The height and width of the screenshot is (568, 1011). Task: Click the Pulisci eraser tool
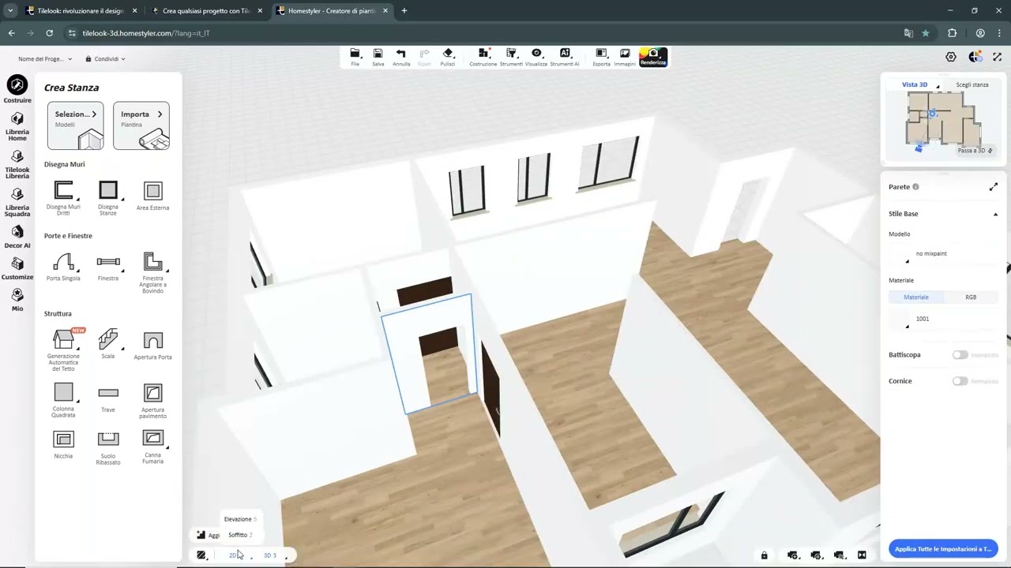[448, 57]
